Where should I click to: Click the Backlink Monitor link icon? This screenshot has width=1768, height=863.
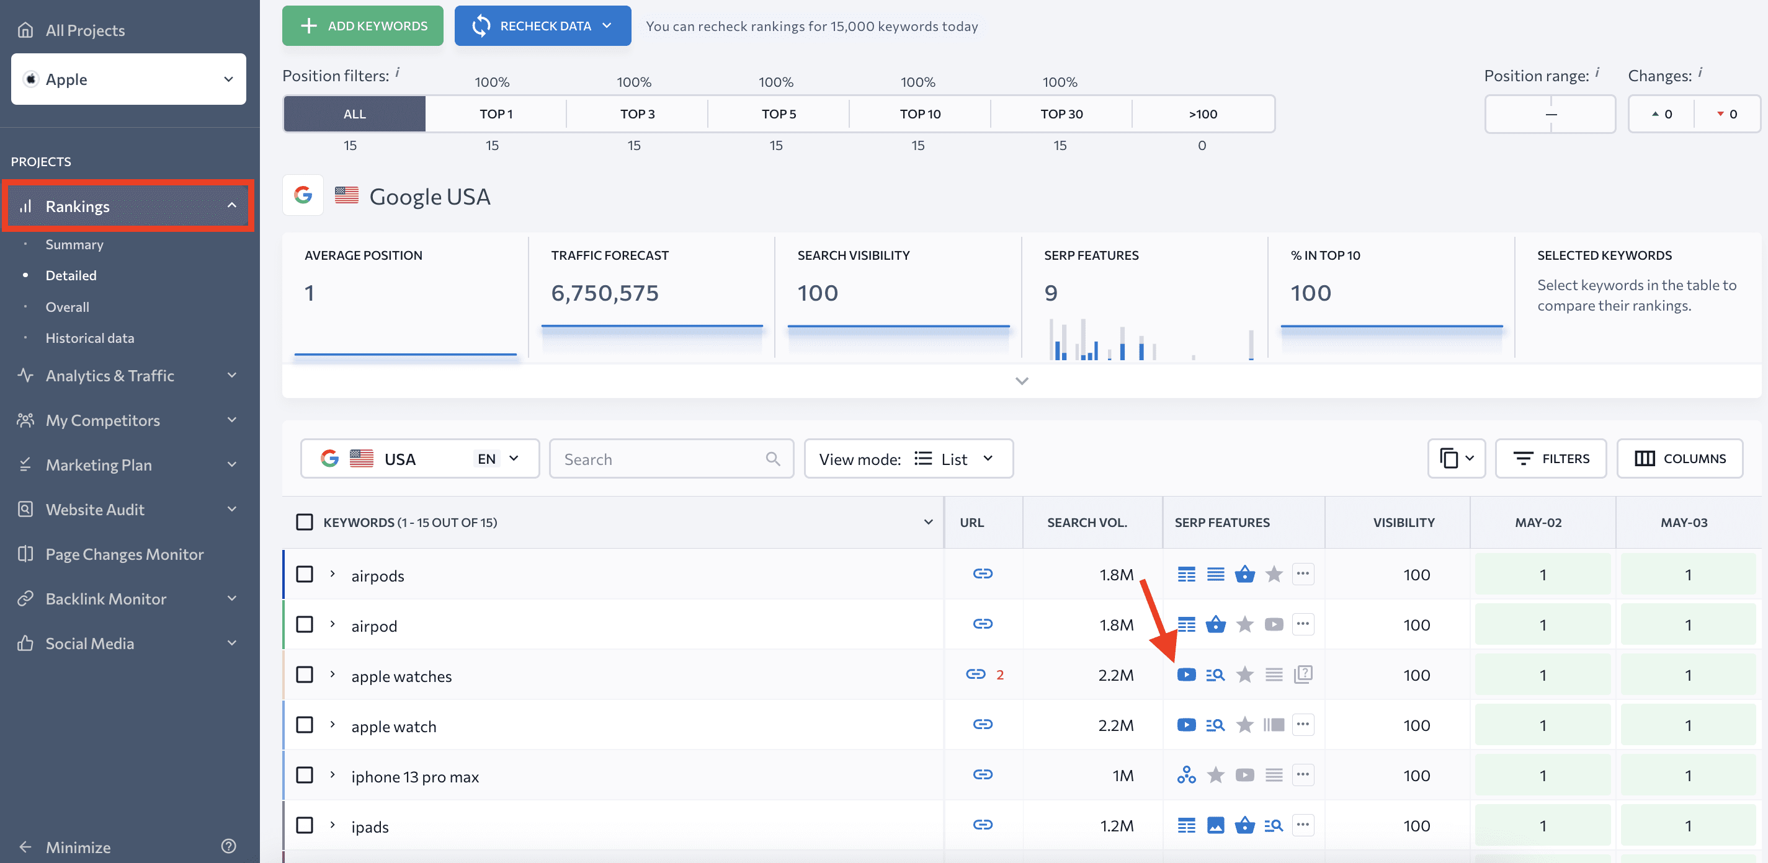pyautogui.click(x=25, y=598)
